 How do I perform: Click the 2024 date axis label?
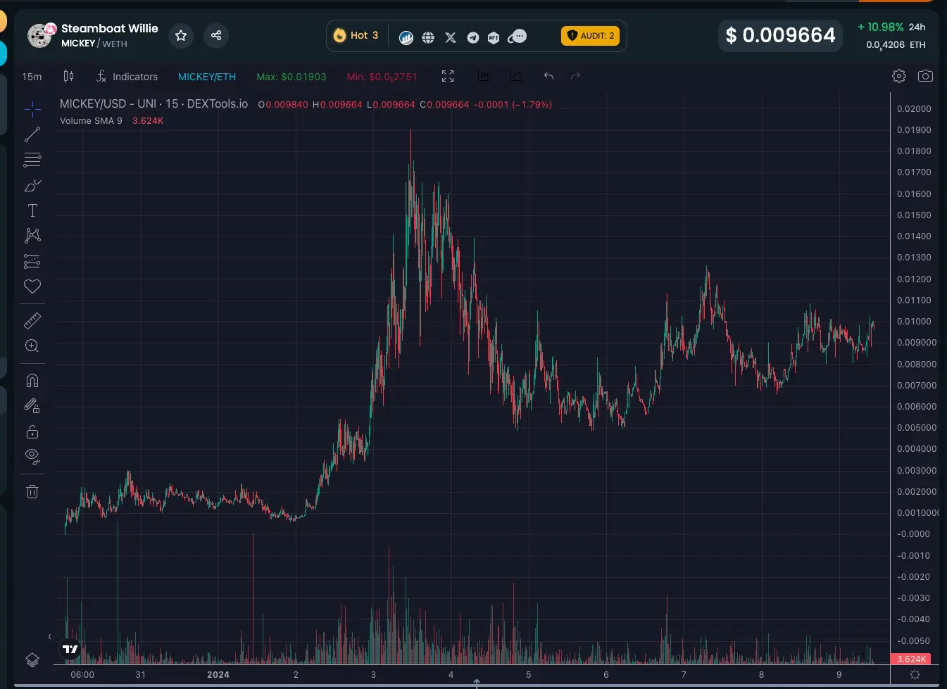point(218,674)
